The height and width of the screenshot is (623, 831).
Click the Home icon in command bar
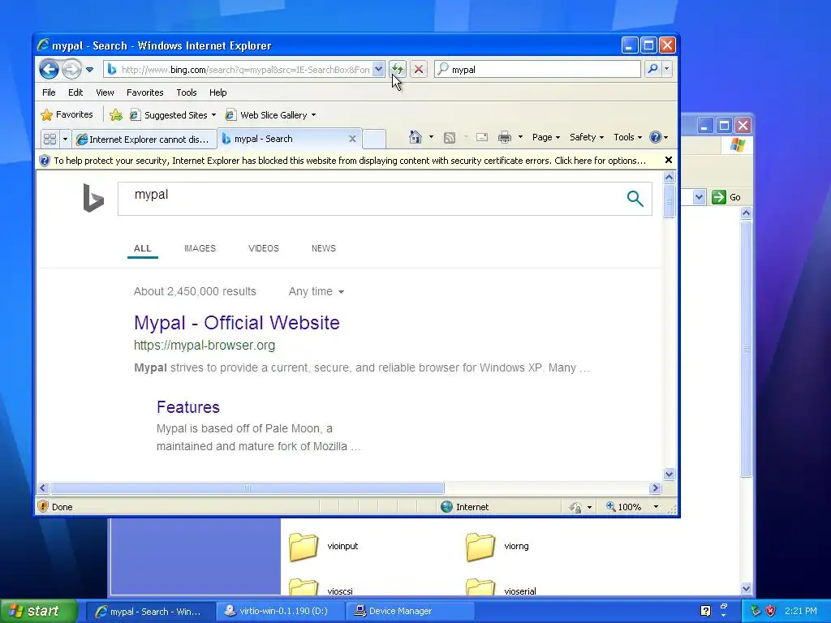pos(415,137)
